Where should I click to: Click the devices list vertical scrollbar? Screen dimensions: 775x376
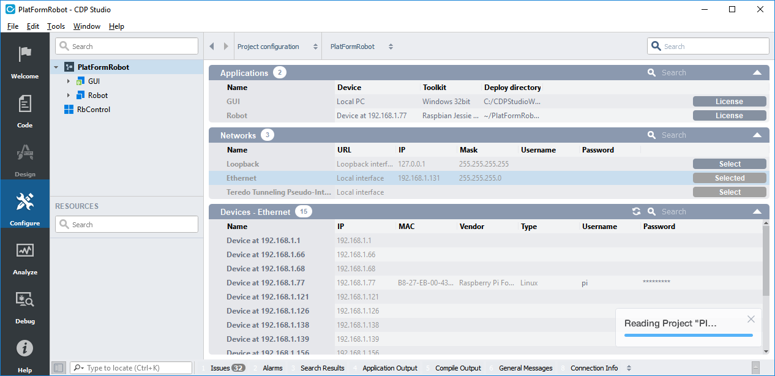coord(766,260)
